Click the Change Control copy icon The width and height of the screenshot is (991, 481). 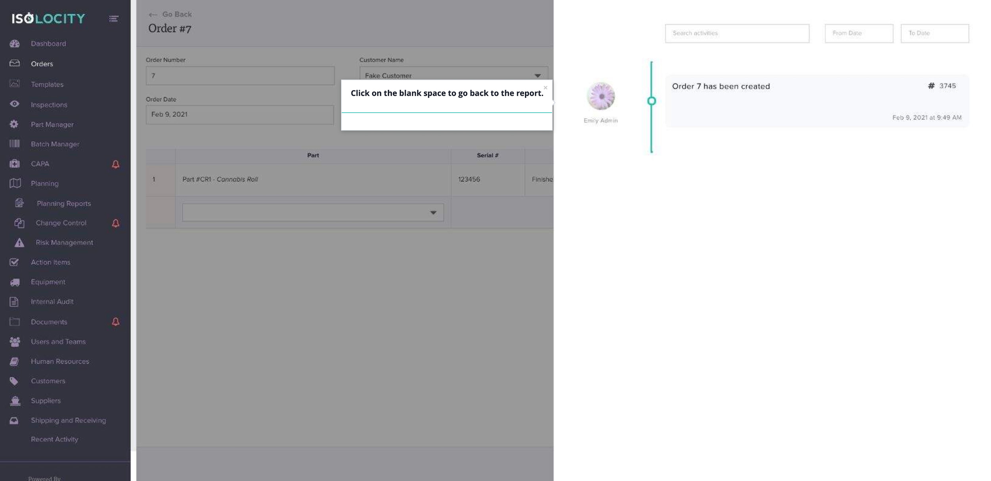[x=19, y=223]
